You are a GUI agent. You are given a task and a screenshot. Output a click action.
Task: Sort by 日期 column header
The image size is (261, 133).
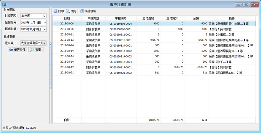click(67, 18)
